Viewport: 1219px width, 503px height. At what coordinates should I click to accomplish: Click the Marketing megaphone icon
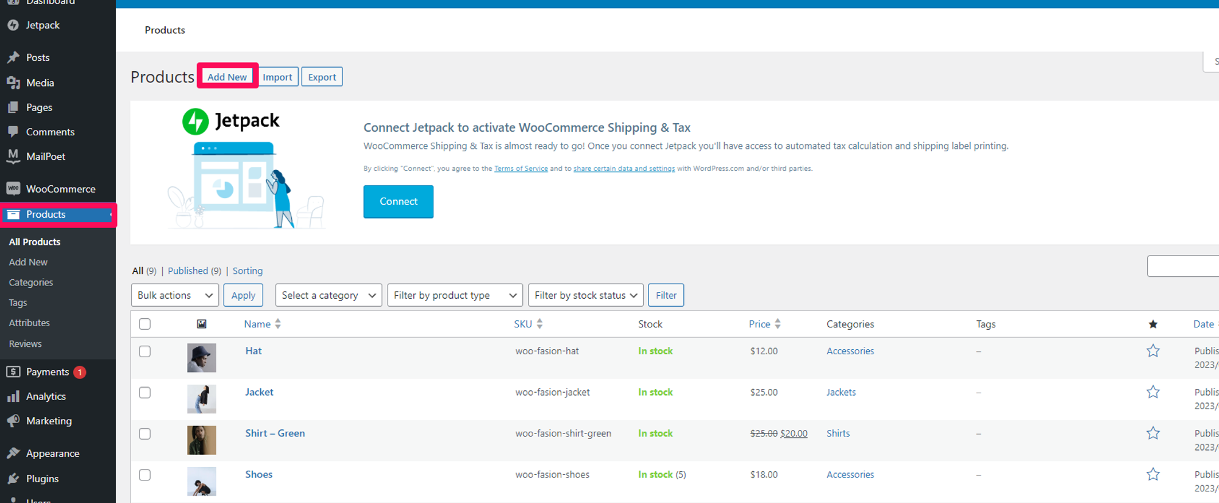[13, 421]
